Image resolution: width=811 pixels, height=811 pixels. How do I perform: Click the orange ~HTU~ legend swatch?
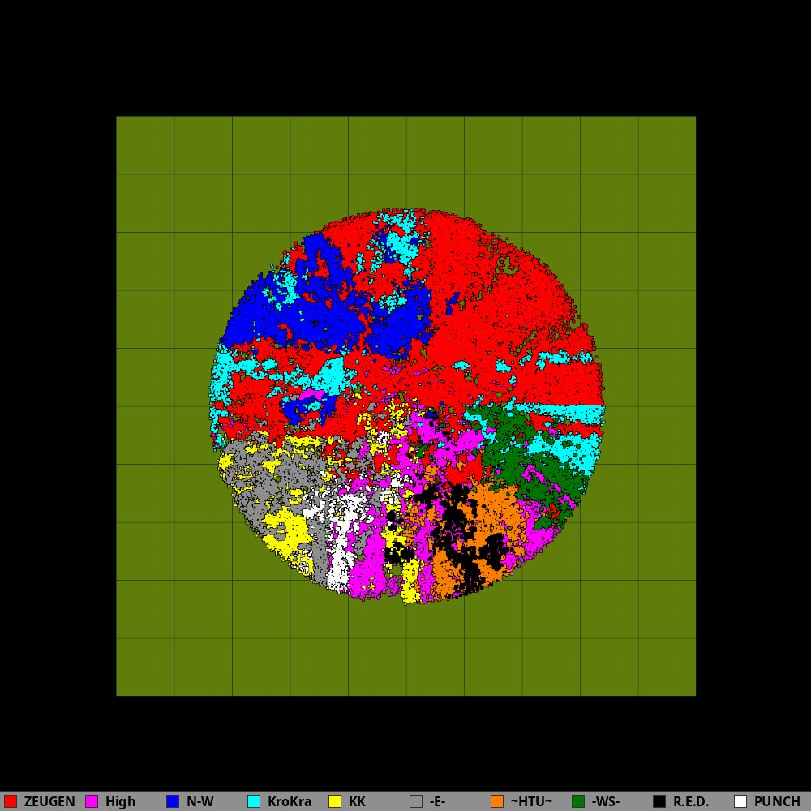[x=497, y=801]
